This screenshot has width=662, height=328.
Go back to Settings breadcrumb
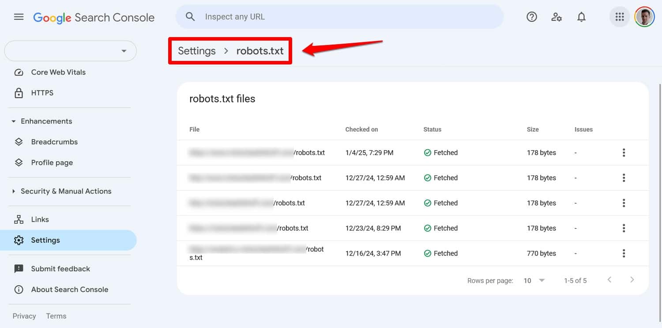click(197, 51)
